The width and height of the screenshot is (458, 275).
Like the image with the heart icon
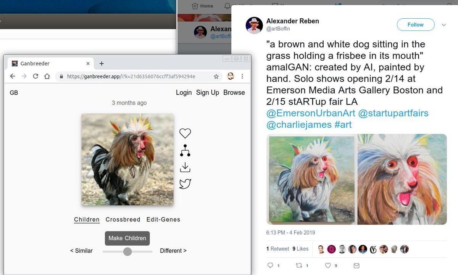185,133
